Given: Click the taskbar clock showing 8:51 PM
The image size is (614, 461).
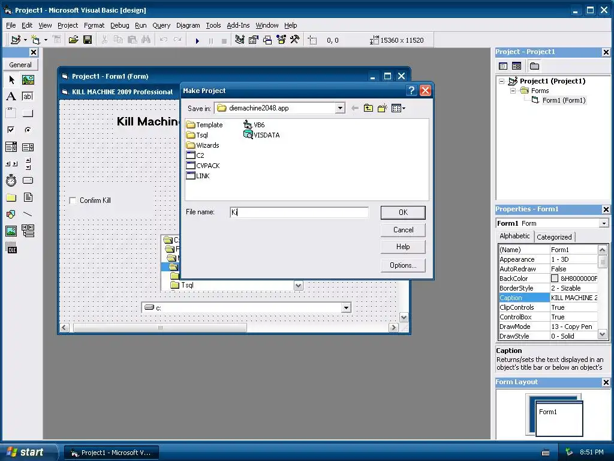Looking at the screenshot, I should 592,453.
